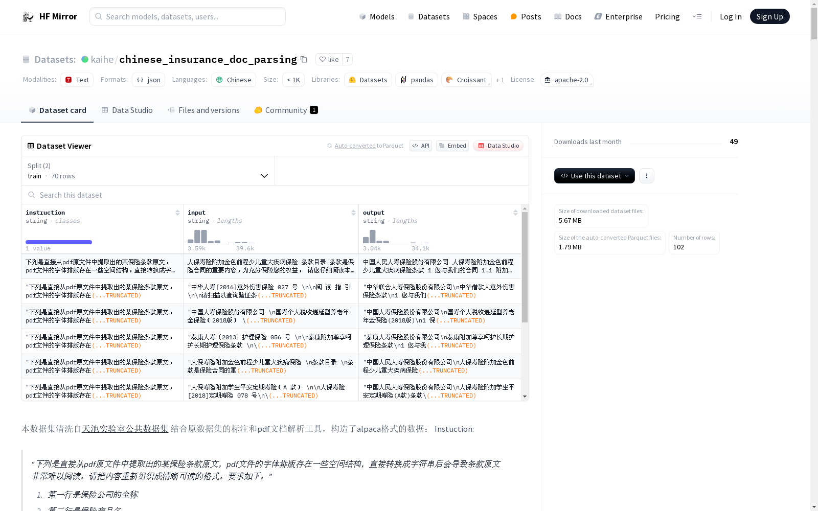Click viewer scrollbar down arrow

coord(525,397)
